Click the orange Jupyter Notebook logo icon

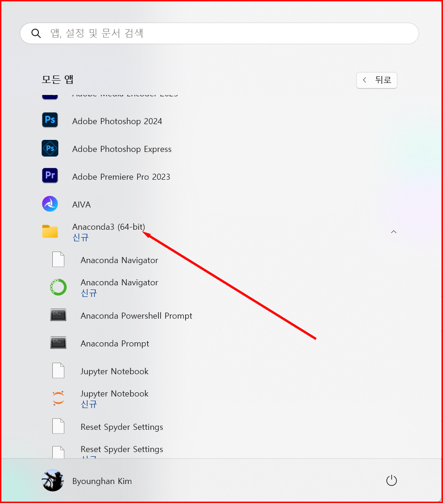[58, 398]
